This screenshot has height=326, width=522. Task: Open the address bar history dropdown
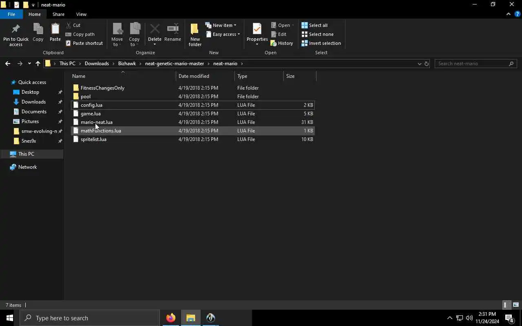click(x=419, y=64)
